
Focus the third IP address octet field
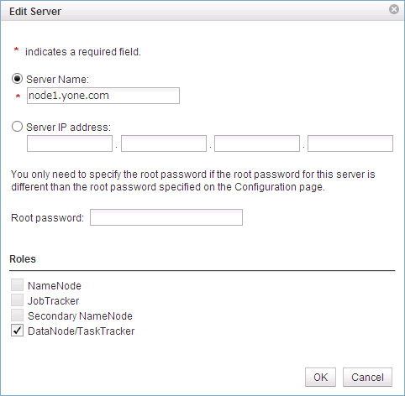click(x=257, y=143)
